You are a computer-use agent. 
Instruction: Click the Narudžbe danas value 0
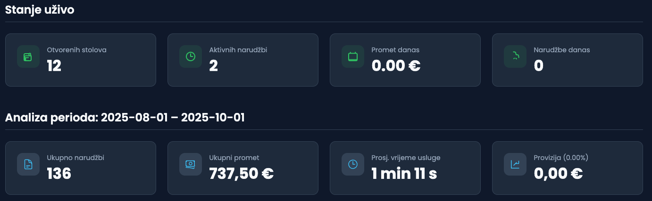click(538, 66)
